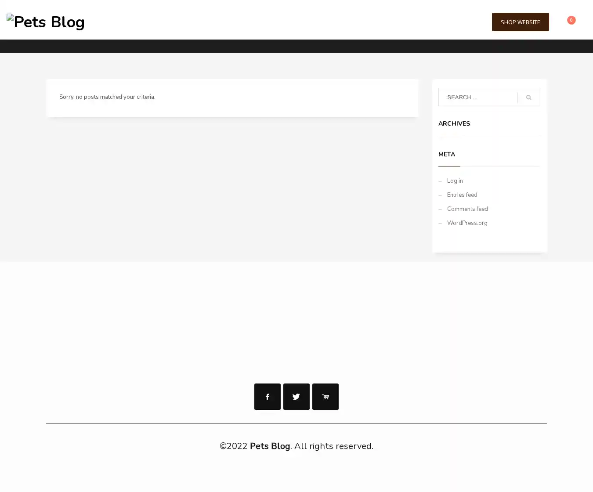
Task: Click the SHOP WEBSITE button
Action: [x=520, y=22]
